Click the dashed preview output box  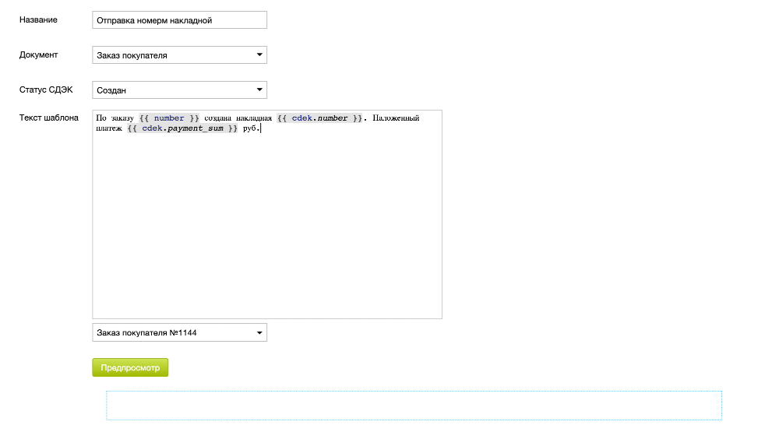pyautogui.click(x=414, y=406)
